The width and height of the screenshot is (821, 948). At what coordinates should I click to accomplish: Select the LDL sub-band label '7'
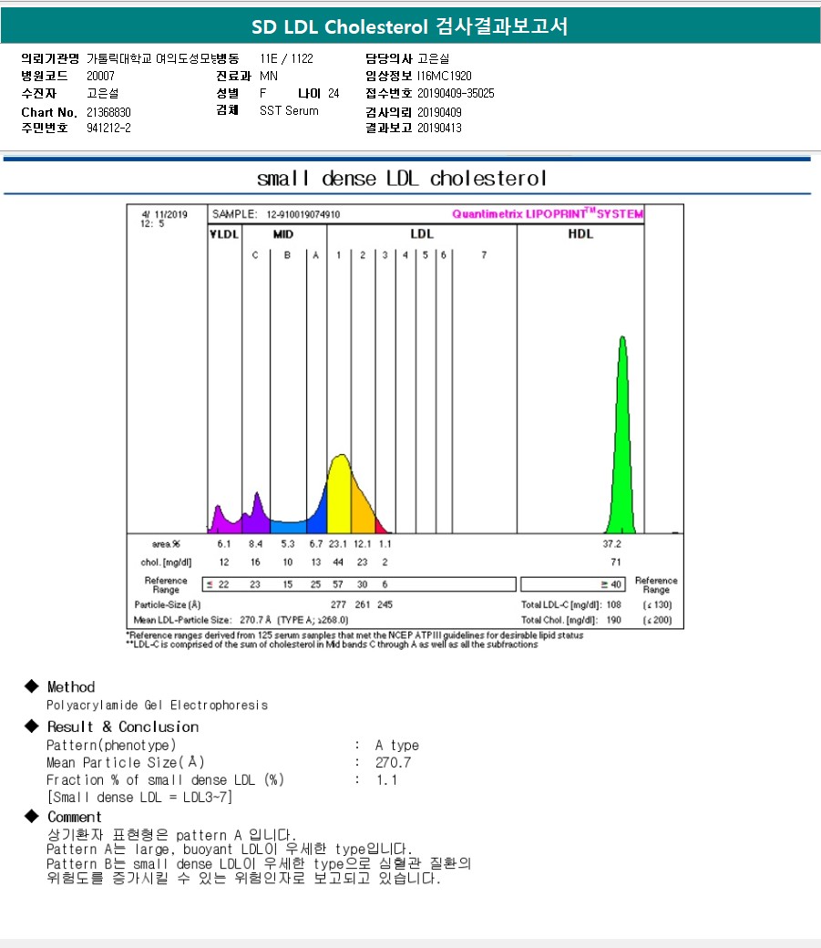484,255
